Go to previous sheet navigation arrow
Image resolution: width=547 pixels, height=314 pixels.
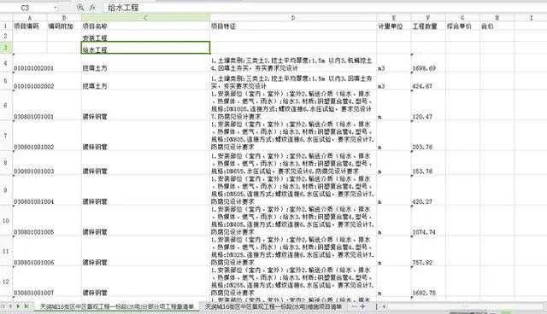pyautogui.click(x=10, y=306)
